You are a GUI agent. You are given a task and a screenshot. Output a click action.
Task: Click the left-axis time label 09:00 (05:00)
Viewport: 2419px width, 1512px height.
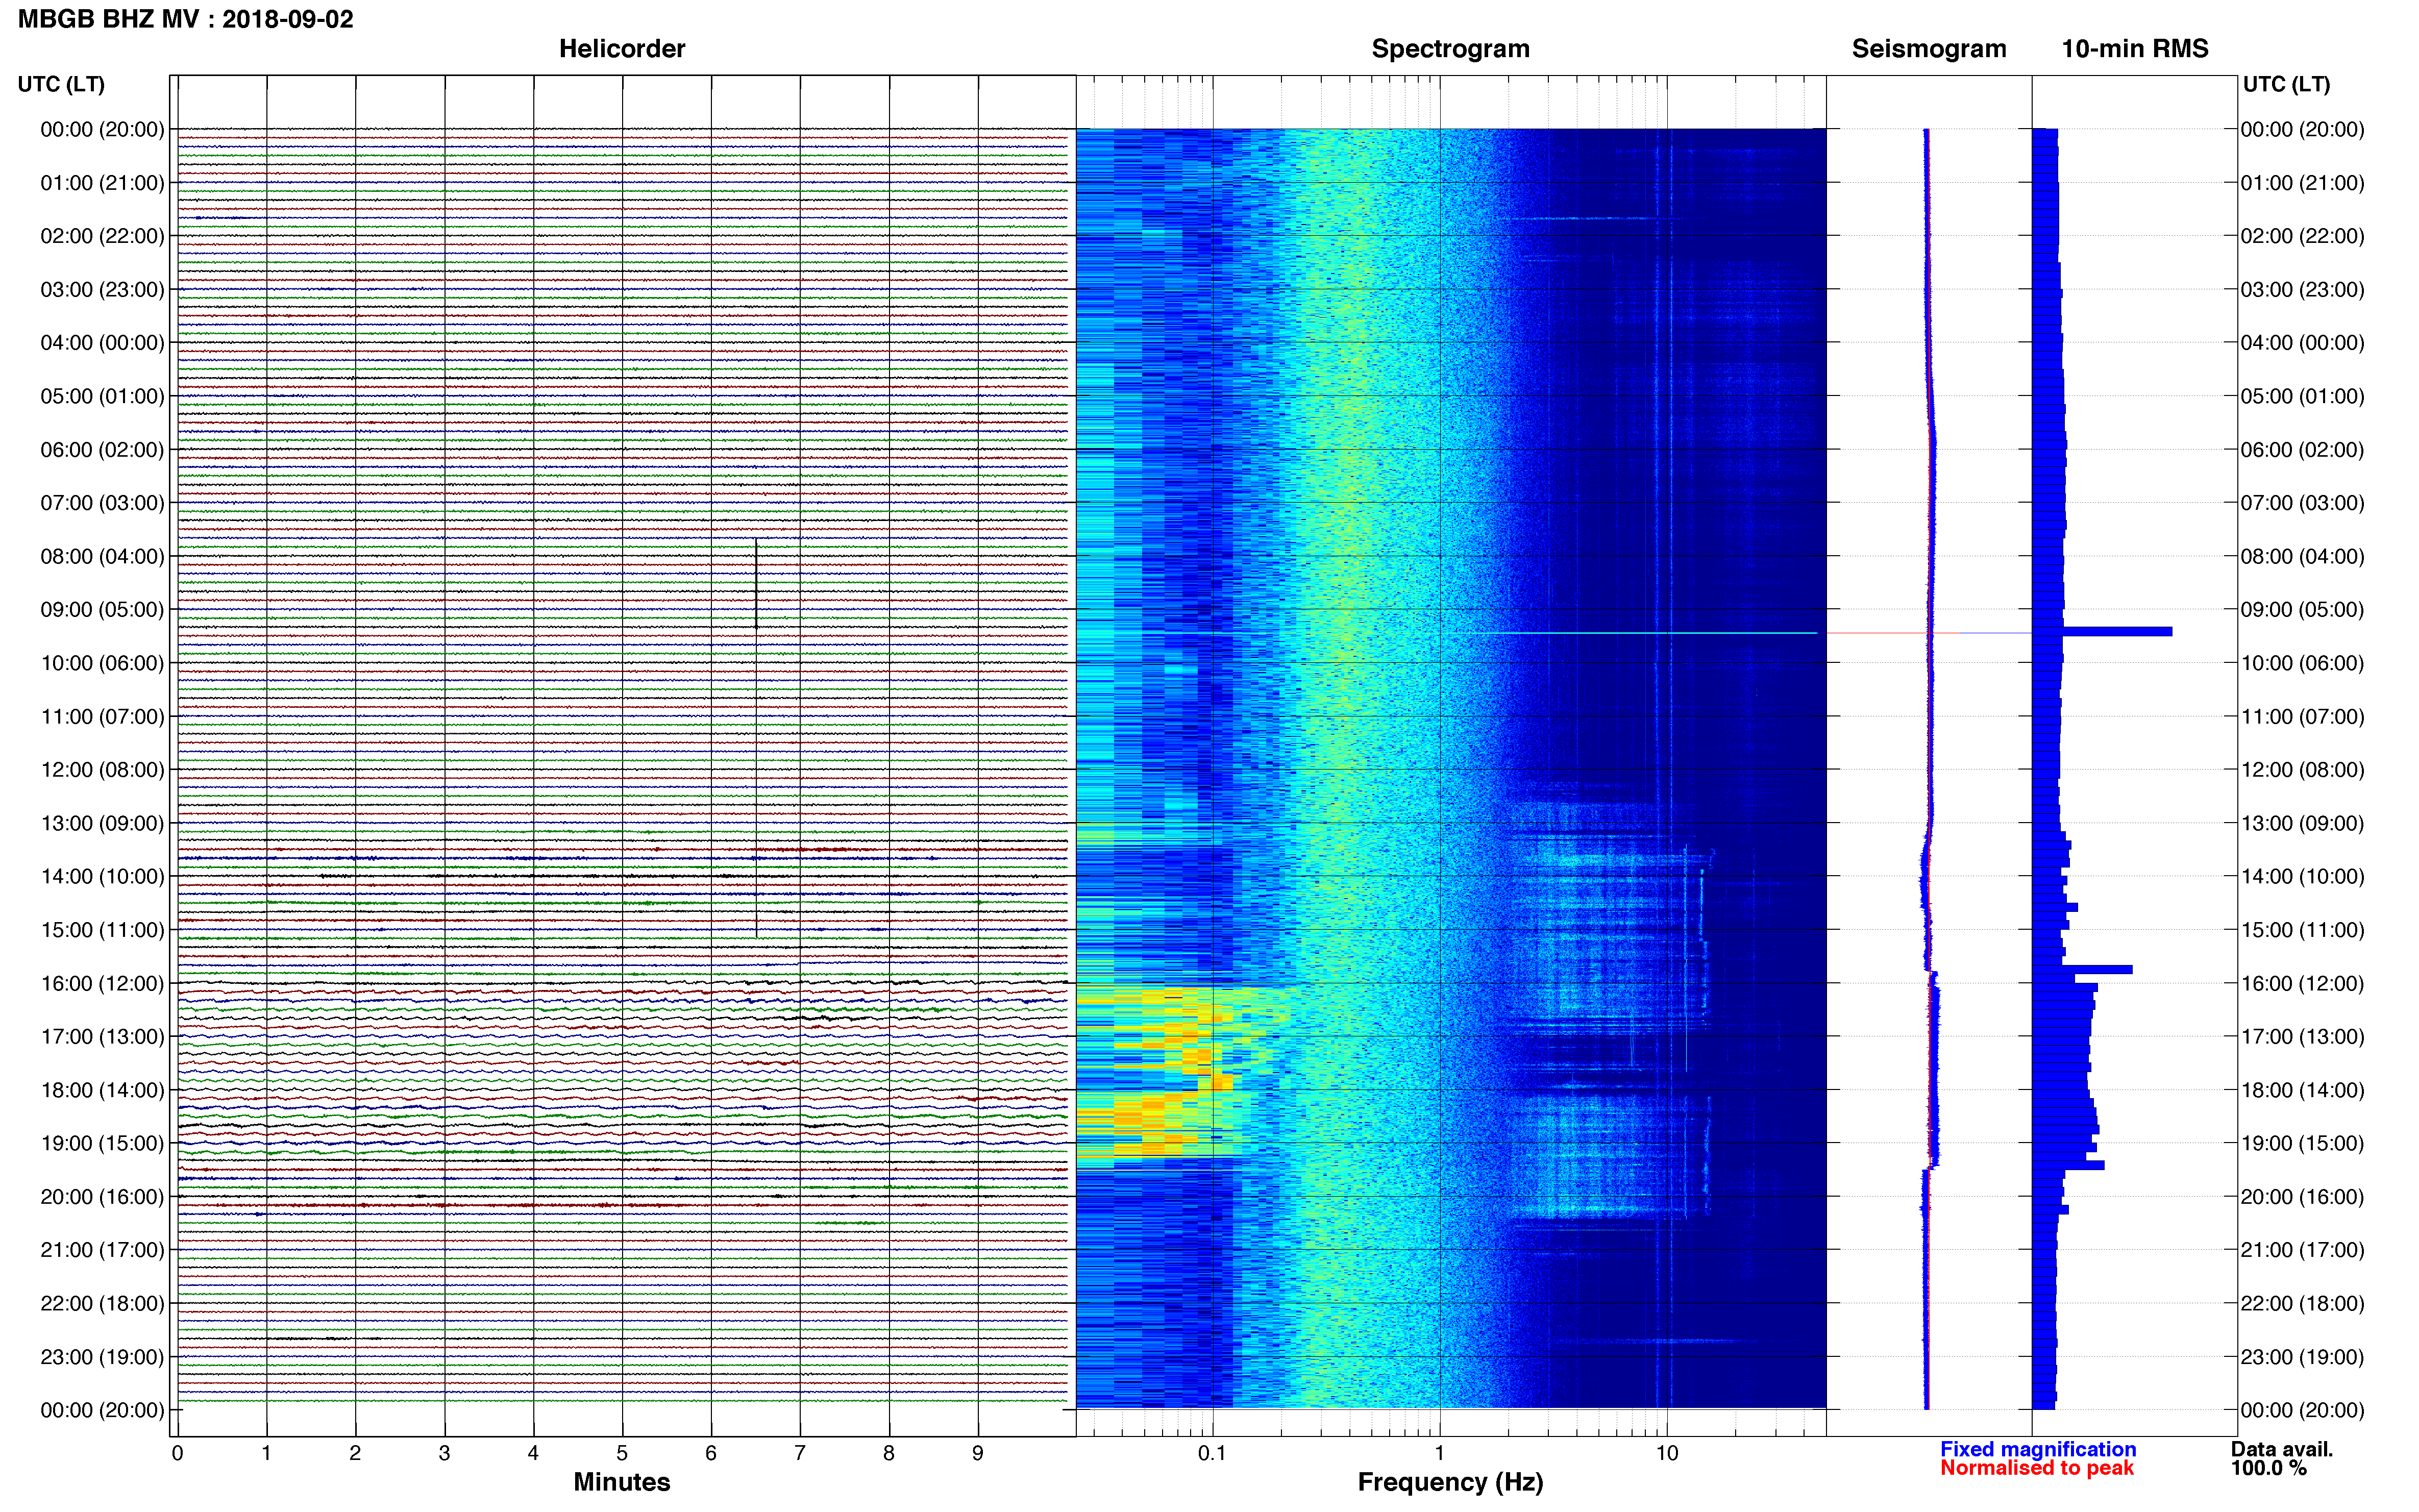(102, 609)
